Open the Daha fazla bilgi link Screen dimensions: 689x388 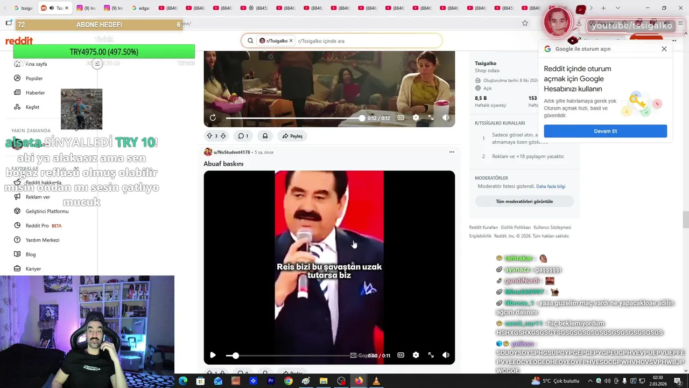(551, 186)
